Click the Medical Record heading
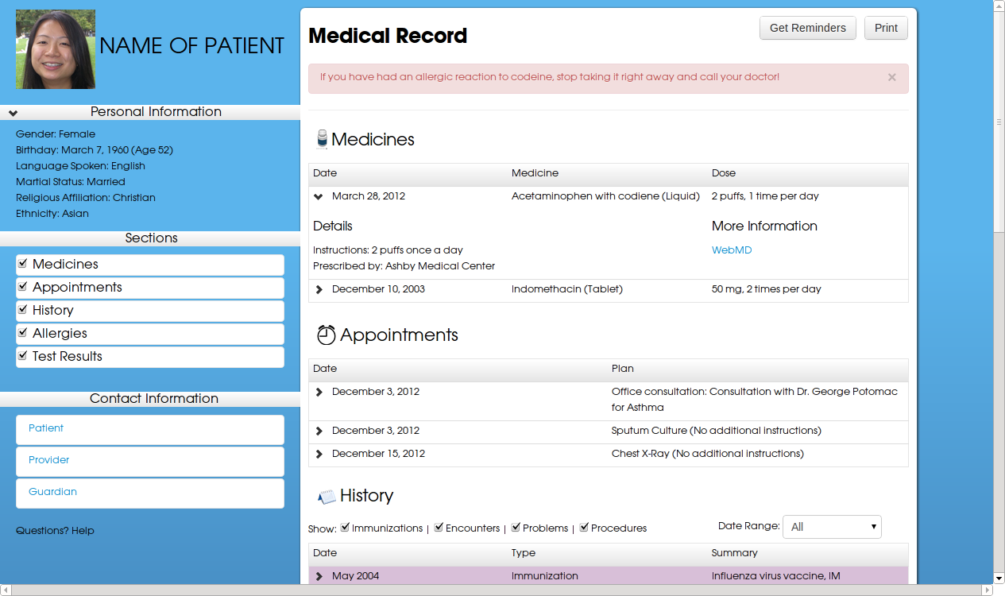The image size is (1005, 596). pyautogui.click(x=388, y=37)
